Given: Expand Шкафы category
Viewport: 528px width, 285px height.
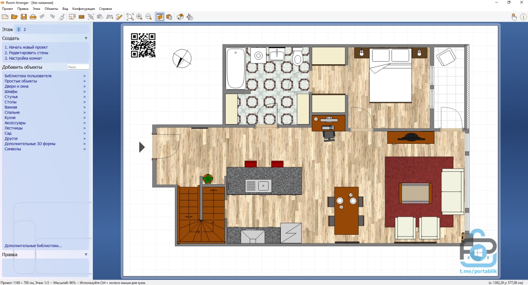Looking at the screenshot, I should (45, 91).
